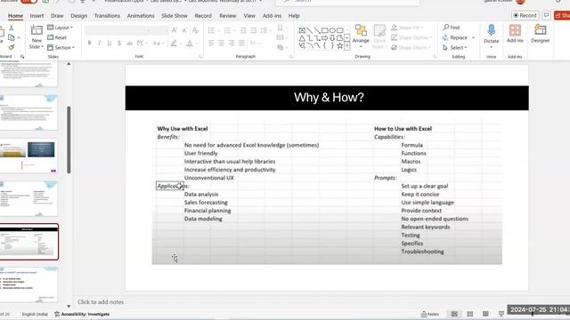Image resolution: width=570 pixels, height=320 pixels.
Task: Click the Dictate microphone icon
Action: 491,30
